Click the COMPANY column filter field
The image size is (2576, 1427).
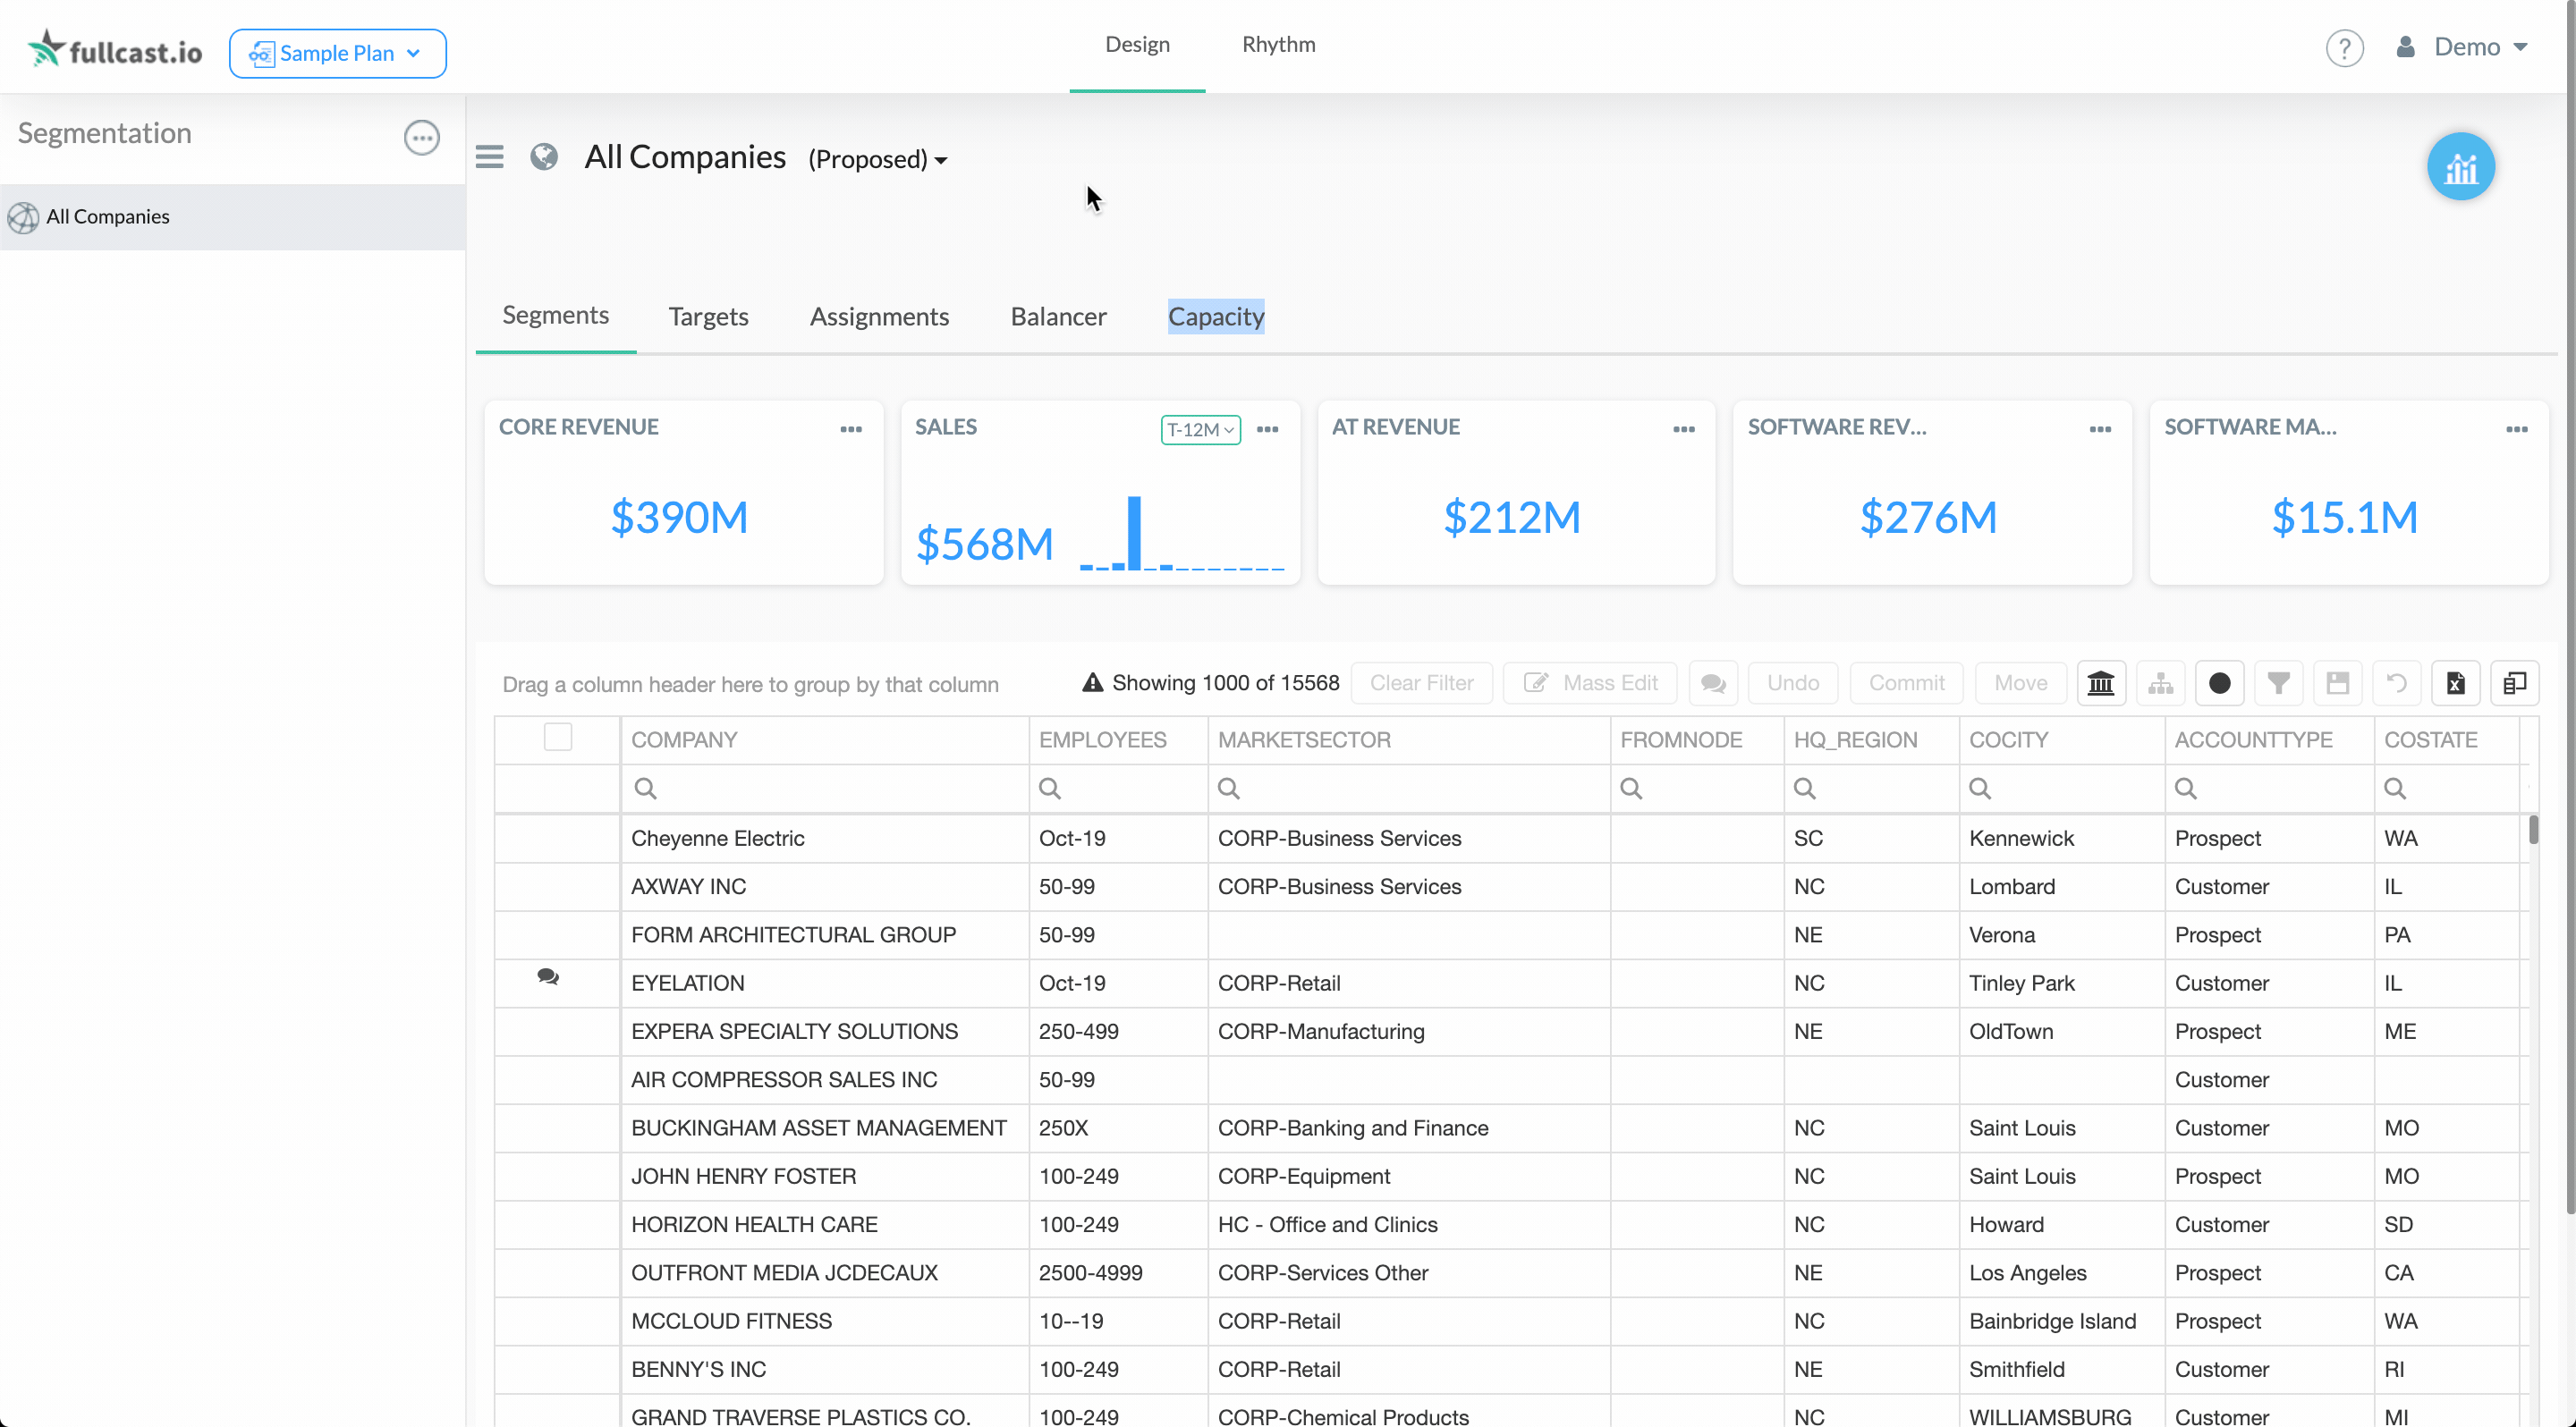point(824,789)
